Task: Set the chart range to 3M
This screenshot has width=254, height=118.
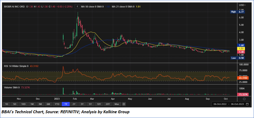Action: [40, 104]
